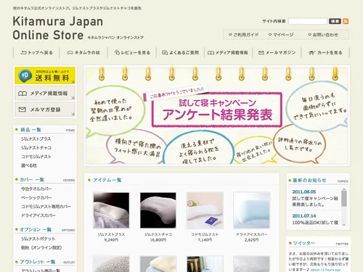Open the 2011.08.05 news entry
This screenshot has width=363, height=272.
tap(314, 198)
